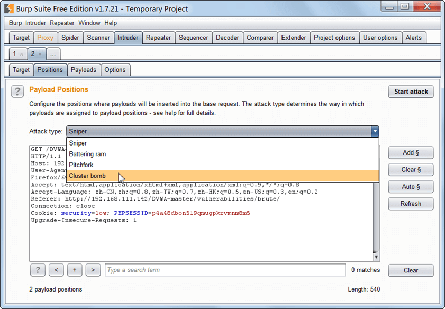Image resolution: width=445 pixels, height=309 pixels.
Task: Click the Burp Suite logo in title bar
Action: coord(9,8)
